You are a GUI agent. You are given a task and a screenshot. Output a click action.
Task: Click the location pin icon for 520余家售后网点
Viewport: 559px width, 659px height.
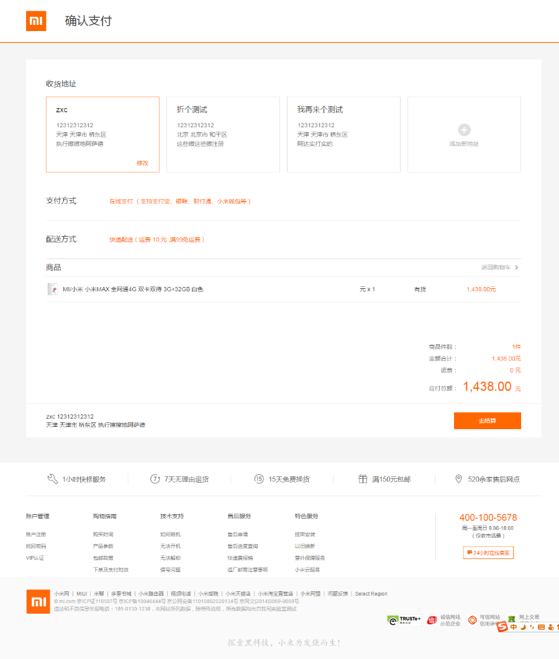pyautogui.click(x=458, y=479)
